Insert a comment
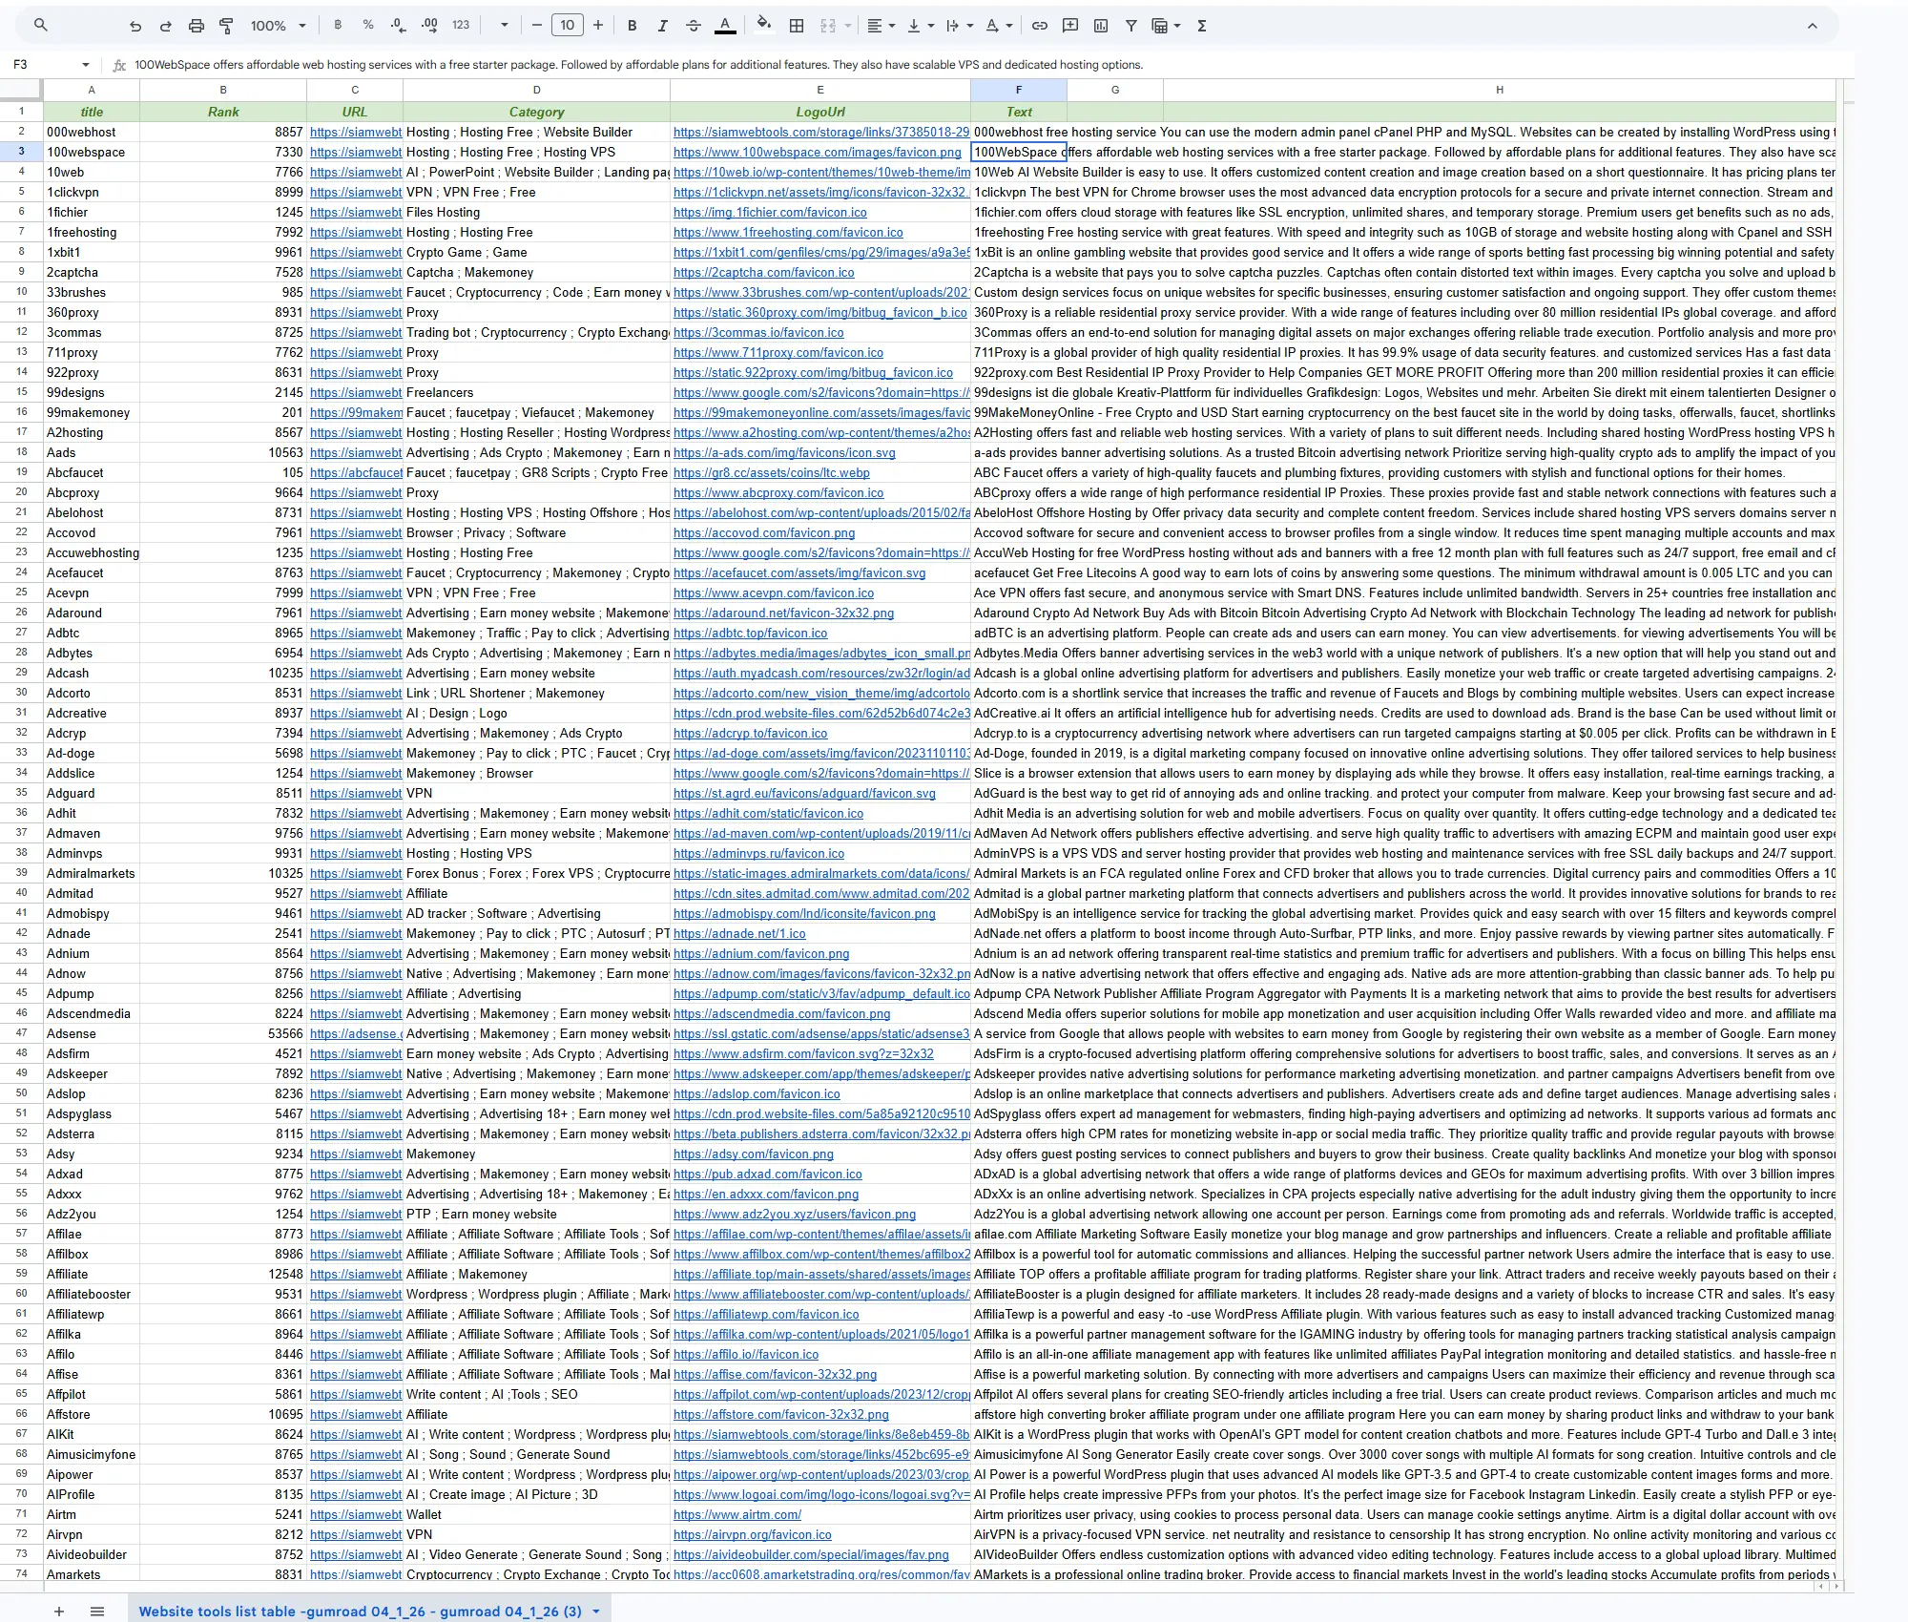The height and width of the screenshot is (1622, 1908). pos(1070,26)
